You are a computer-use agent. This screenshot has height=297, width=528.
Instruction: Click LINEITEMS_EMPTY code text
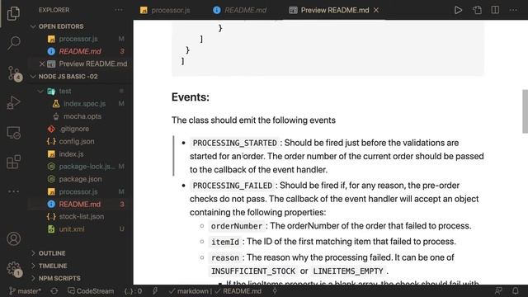[348, 271]
